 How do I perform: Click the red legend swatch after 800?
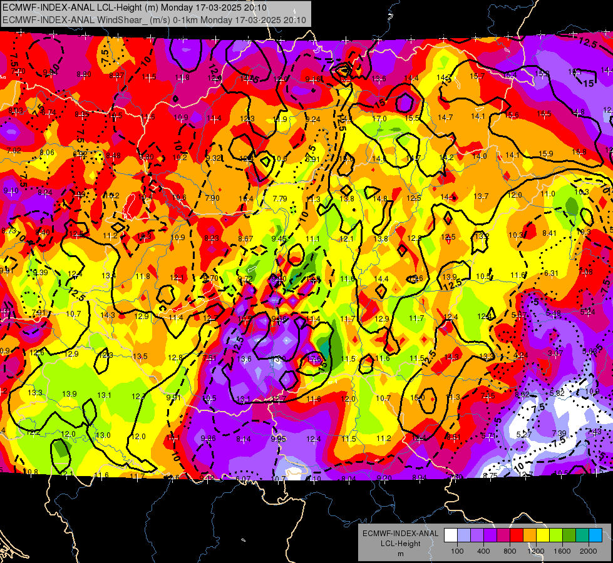click(517, 535)
